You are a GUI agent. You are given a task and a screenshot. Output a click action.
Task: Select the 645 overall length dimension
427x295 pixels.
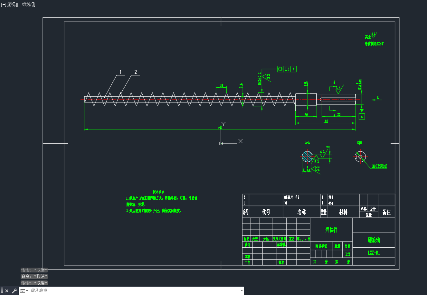(220, 128)
